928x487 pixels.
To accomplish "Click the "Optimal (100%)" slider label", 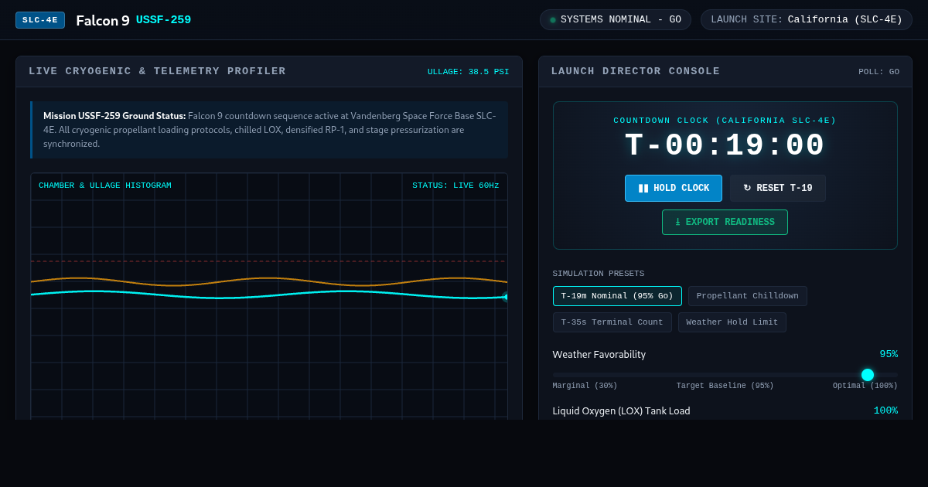I will point(865,386).
